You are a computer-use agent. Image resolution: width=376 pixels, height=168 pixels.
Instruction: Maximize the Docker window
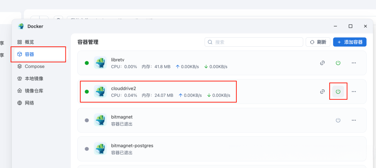point(350,26)
